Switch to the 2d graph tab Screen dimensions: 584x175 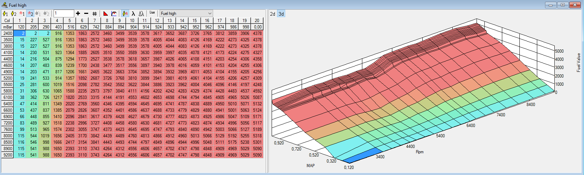[272, 14]
